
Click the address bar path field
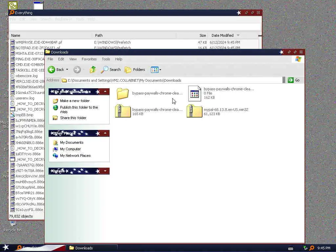point(171,80)
